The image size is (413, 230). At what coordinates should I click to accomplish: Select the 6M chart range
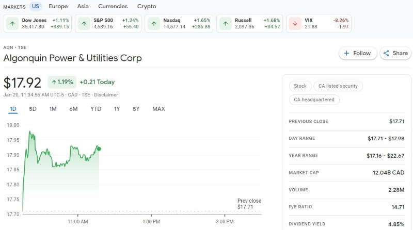pos(73,109)
